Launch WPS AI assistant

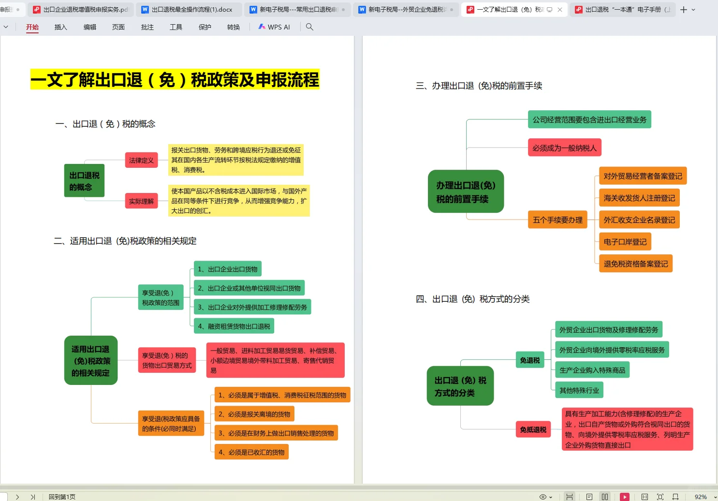click(274, 27)
